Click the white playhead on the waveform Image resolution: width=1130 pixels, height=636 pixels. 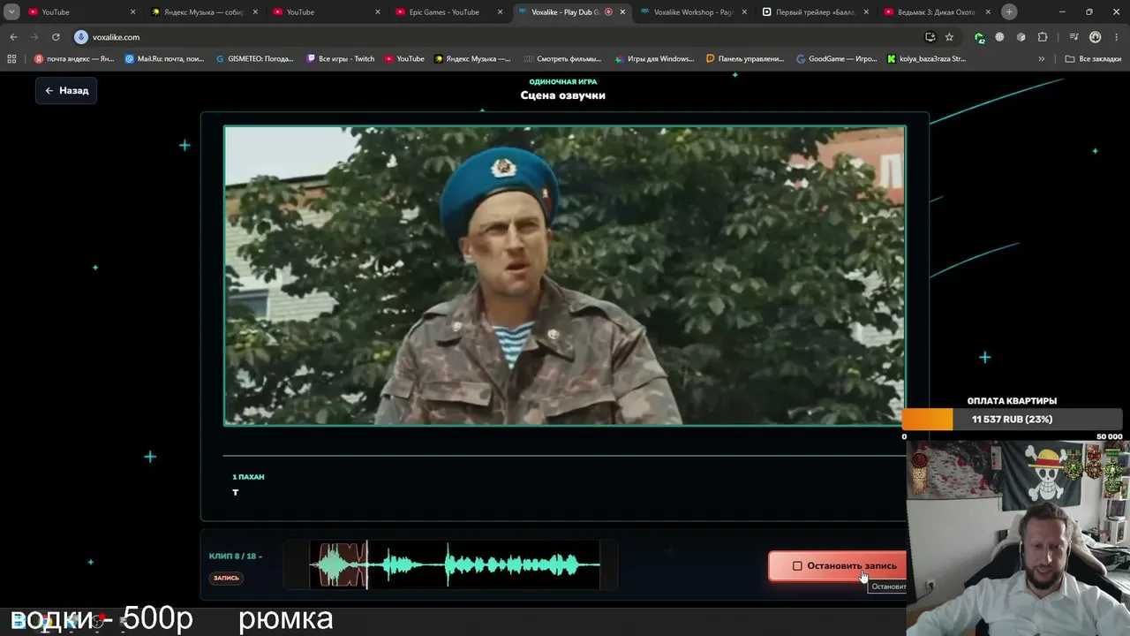pos(367,565)
